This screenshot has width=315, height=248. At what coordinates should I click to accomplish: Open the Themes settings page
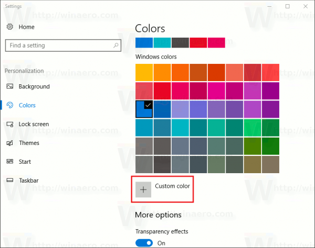(29, 143)
